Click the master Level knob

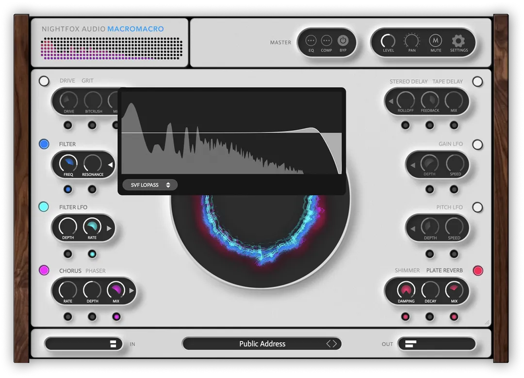[388, 41]
